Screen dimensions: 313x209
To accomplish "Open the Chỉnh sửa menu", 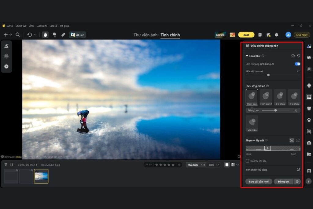I will point(21,26).
